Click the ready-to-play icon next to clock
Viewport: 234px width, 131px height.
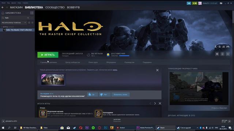click(x=32, y=23)
